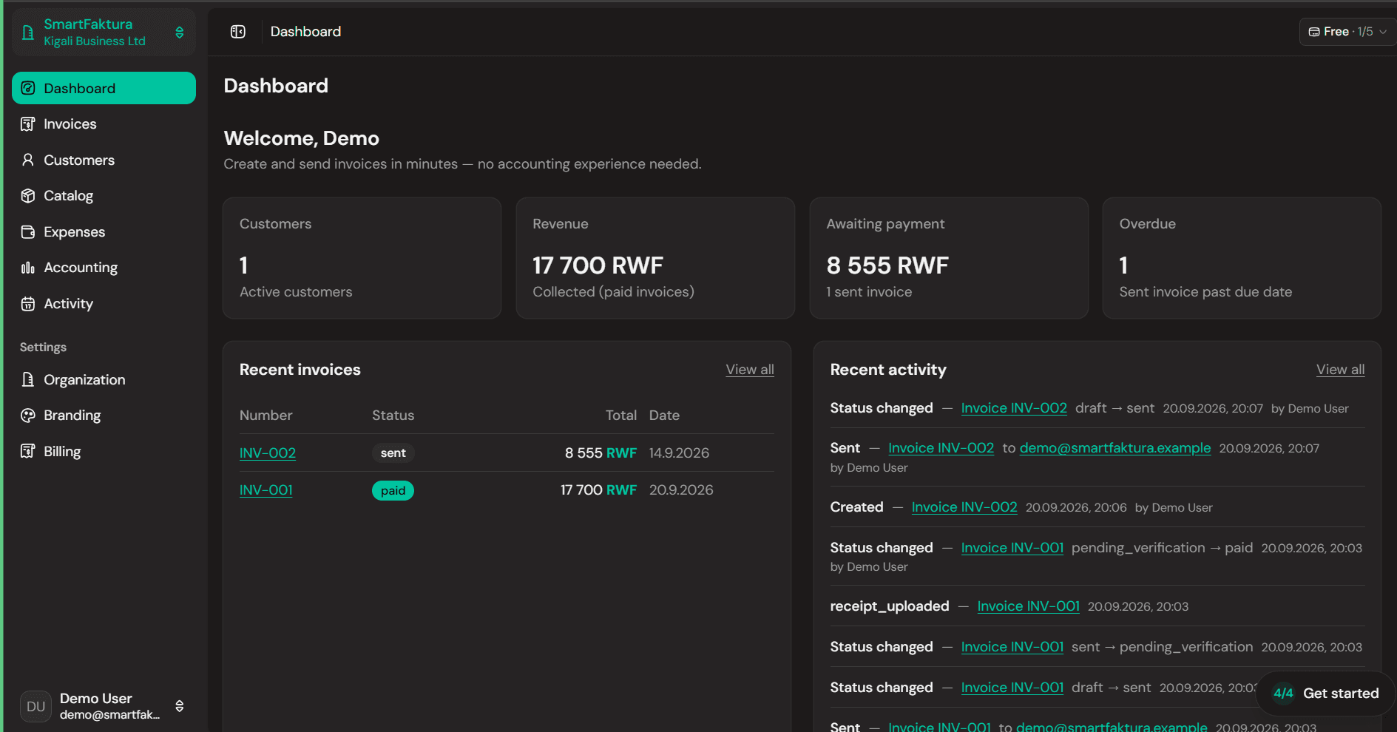Open Invoice INV-002 in draft→sent entry
This screenshot has width=1397, height=732.
(x=1014, y=408)
